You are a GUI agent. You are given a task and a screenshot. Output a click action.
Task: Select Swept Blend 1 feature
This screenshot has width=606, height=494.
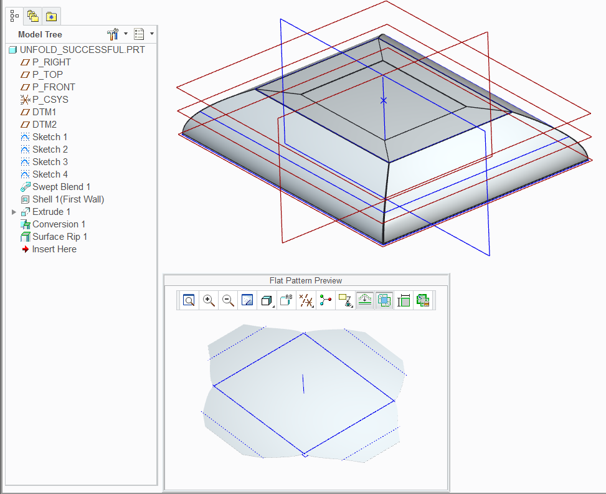click(x=55, y=187)
